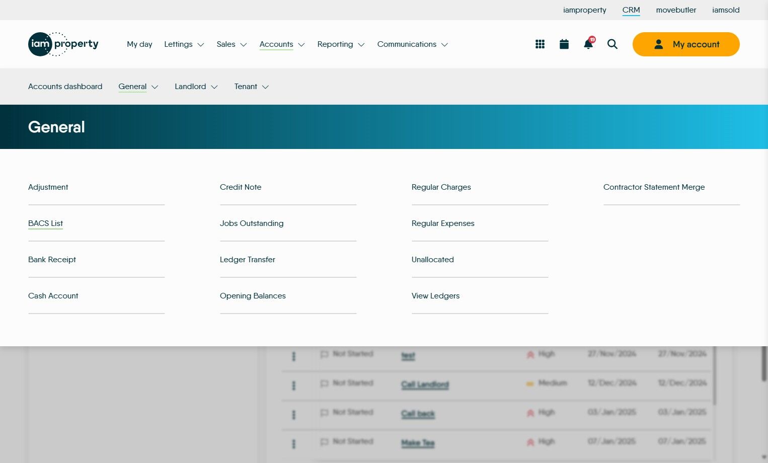View notifications bell icon
This screenshot has width=768, height=463.
(x=588, y=44)
